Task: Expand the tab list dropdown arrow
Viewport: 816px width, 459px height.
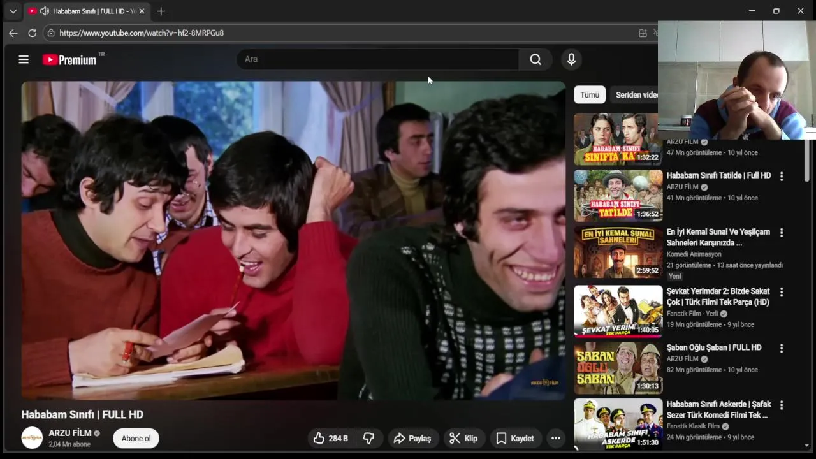Action: (x=13, y=11)
